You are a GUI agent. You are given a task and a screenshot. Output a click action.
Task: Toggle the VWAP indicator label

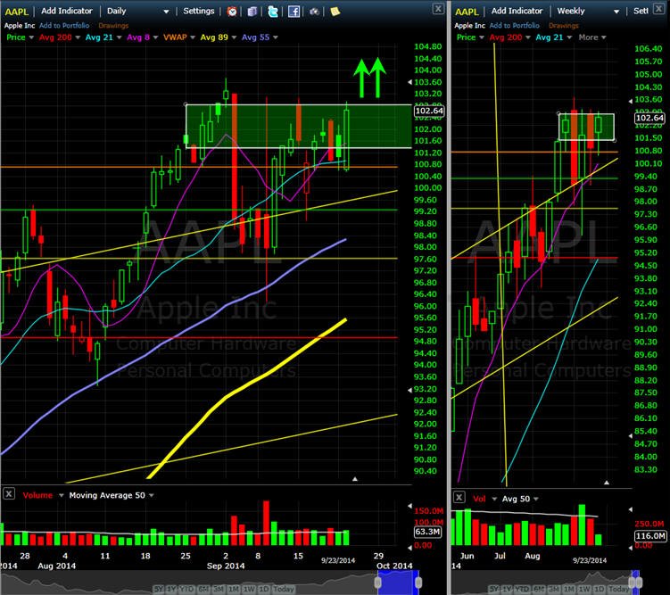175,37
